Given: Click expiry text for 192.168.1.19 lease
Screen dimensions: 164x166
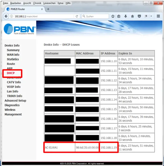Looking at the screenshot, I should (x=136, y=147).
